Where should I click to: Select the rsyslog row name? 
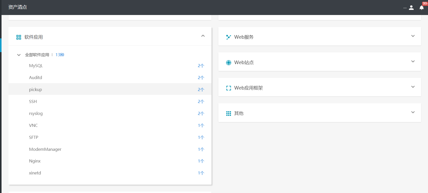point(36,113)
